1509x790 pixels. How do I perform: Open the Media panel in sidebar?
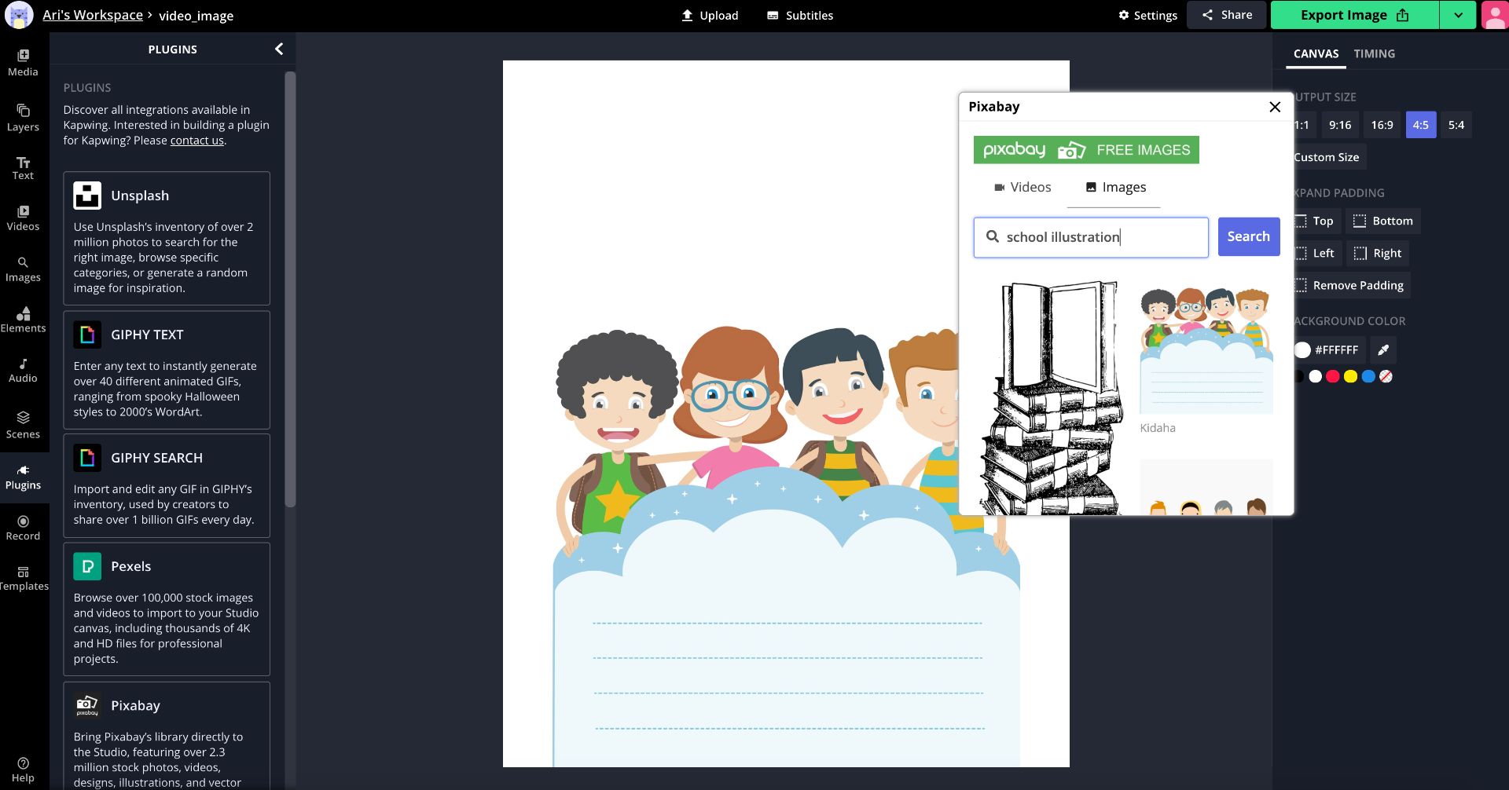coord(23,62)
